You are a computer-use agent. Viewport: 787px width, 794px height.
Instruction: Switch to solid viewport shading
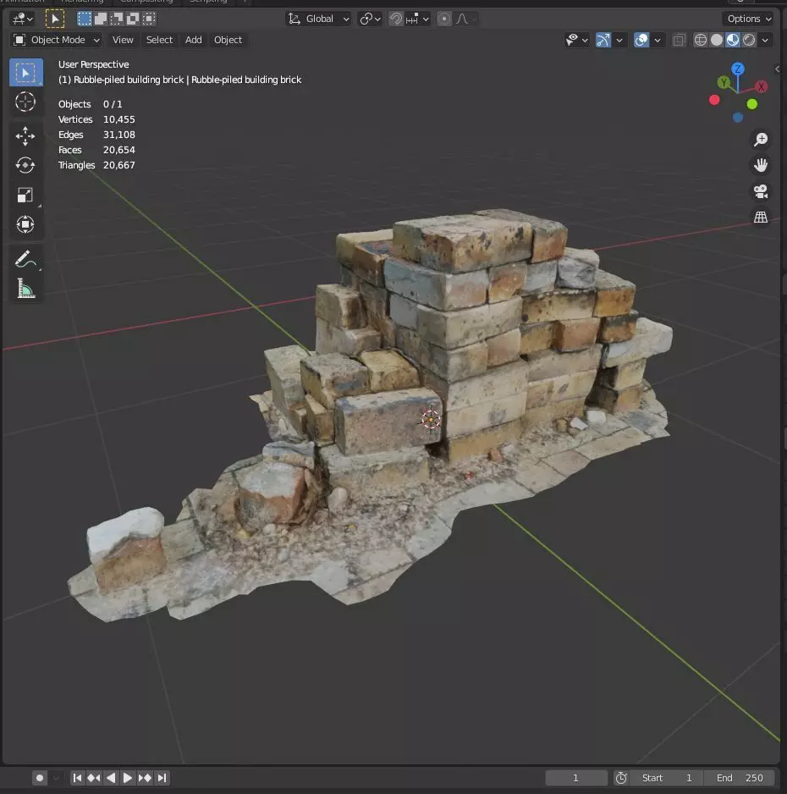(717, 40)
